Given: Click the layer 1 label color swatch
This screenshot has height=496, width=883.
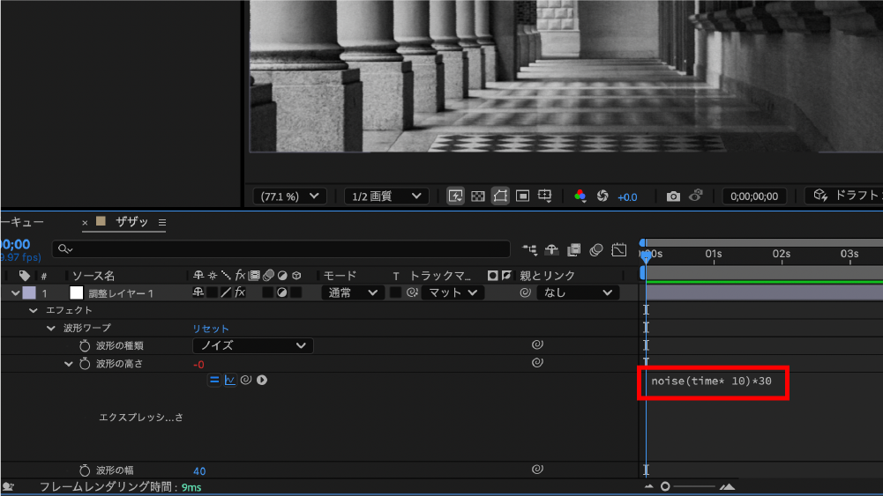Looking at the screenshot, I should point(29,293).
